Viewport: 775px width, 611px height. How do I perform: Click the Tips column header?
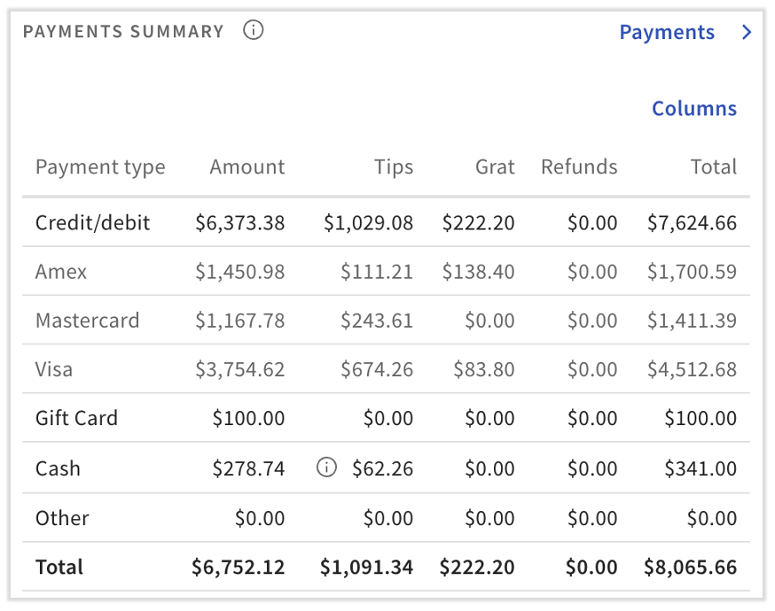(393, 167)
